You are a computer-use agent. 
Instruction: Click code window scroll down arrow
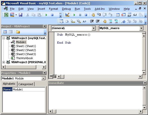pos(144,73)
